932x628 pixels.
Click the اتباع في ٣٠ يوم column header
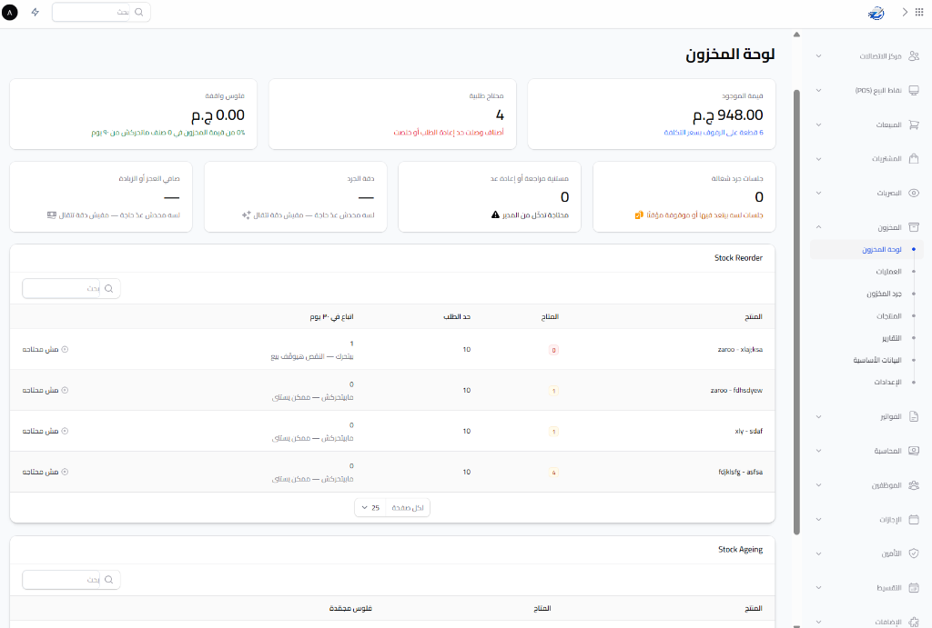coord(331,317)
